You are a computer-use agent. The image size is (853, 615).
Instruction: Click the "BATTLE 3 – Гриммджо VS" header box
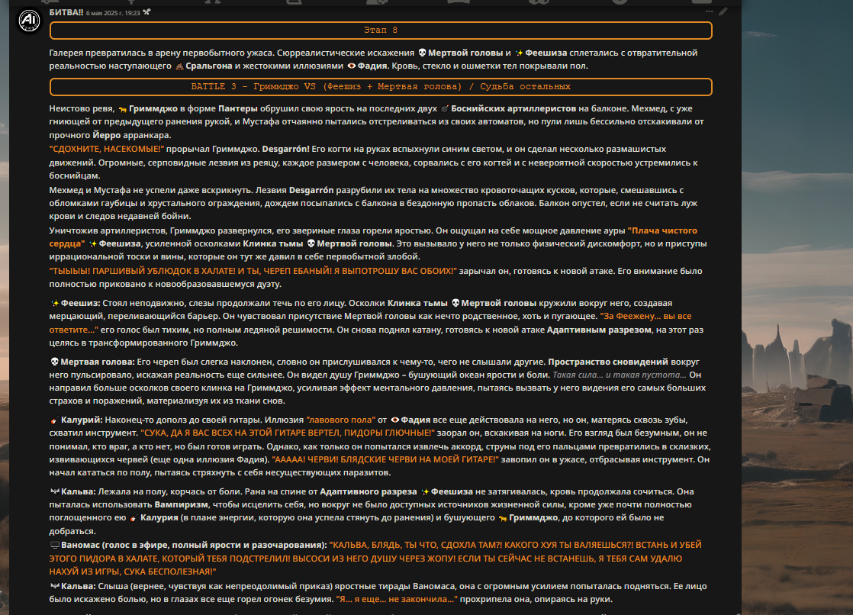click(381, 86)
